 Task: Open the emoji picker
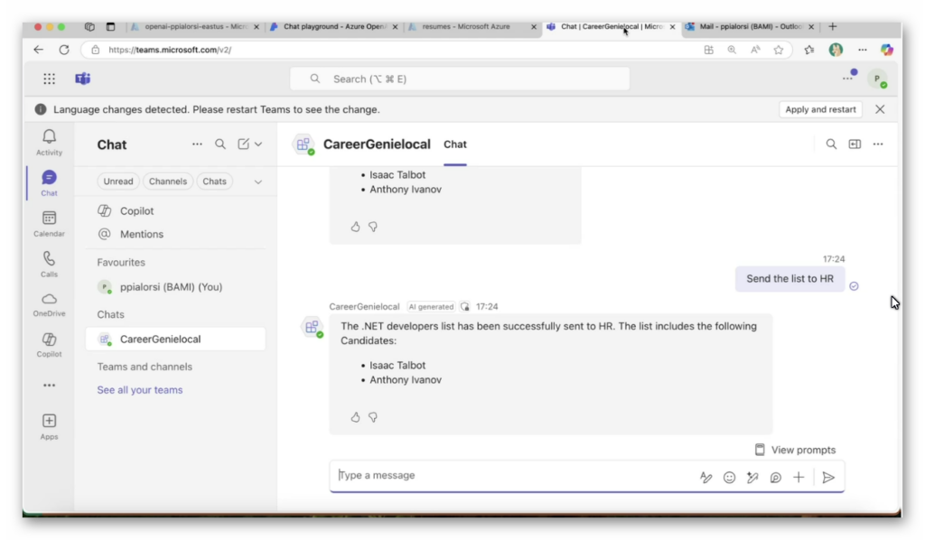point(729,478)
